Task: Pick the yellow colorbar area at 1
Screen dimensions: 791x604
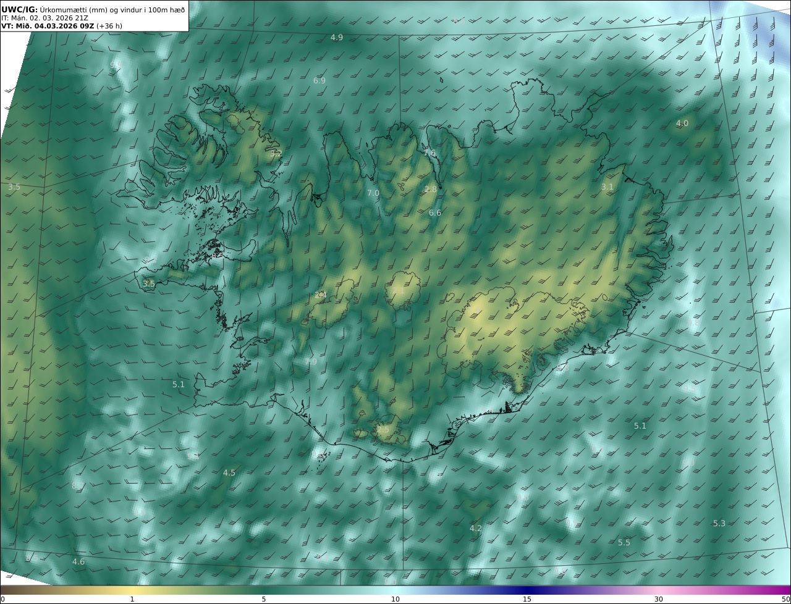Action: pyautogui.click(x=132, y=590)
